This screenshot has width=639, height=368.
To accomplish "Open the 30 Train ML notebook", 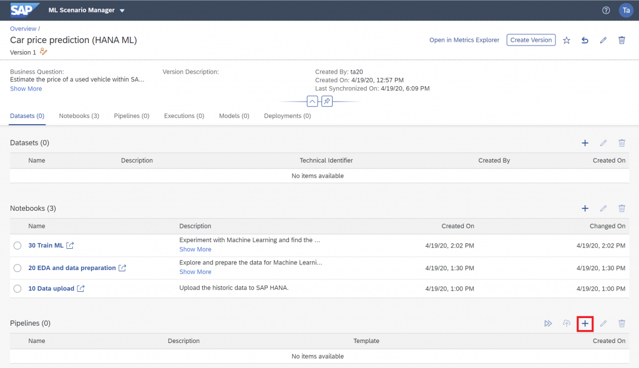I will coord(46,245).
